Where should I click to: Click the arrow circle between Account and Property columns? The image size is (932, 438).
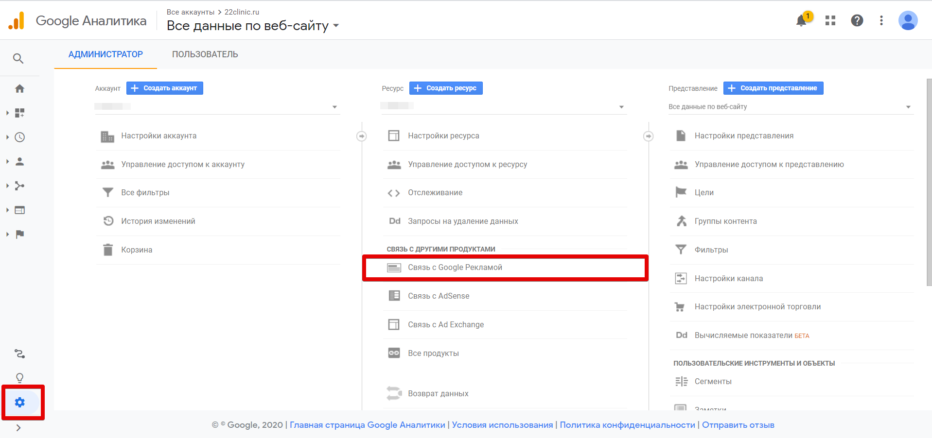(361, 136)
